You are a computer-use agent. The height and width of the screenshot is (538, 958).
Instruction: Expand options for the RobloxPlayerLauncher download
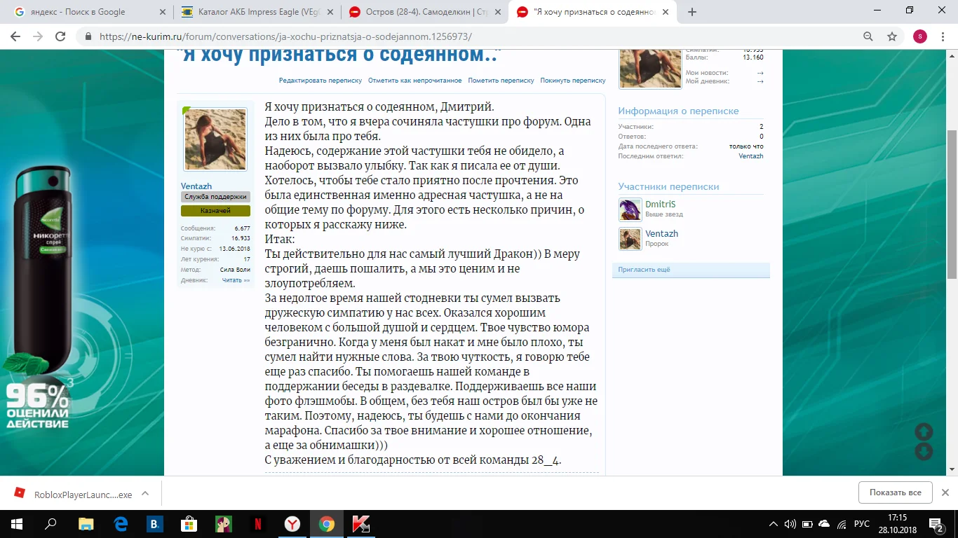145,493
